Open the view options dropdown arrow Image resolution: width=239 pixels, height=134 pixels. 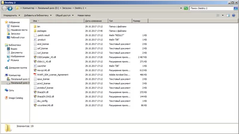[223, 15]
